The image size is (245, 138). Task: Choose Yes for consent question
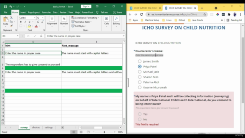pyautogui.click(x=140, y=114)
